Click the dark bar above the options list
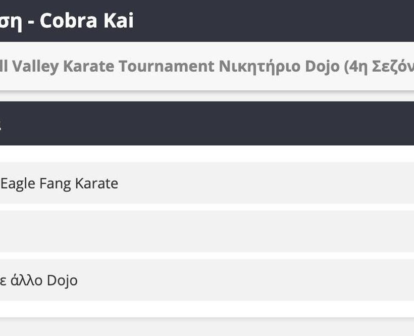Screen dimensions: 414x336 pyautogui.click(x=207, y=123)
